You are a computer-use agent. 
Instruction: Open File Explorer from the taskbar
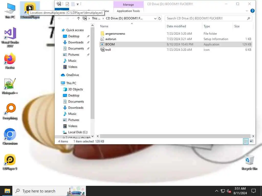click(7, 191)
